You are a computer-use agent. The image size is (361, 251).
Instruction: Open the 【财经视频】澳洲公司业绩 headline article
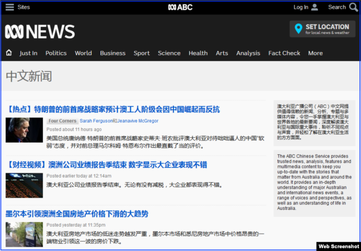107,164
